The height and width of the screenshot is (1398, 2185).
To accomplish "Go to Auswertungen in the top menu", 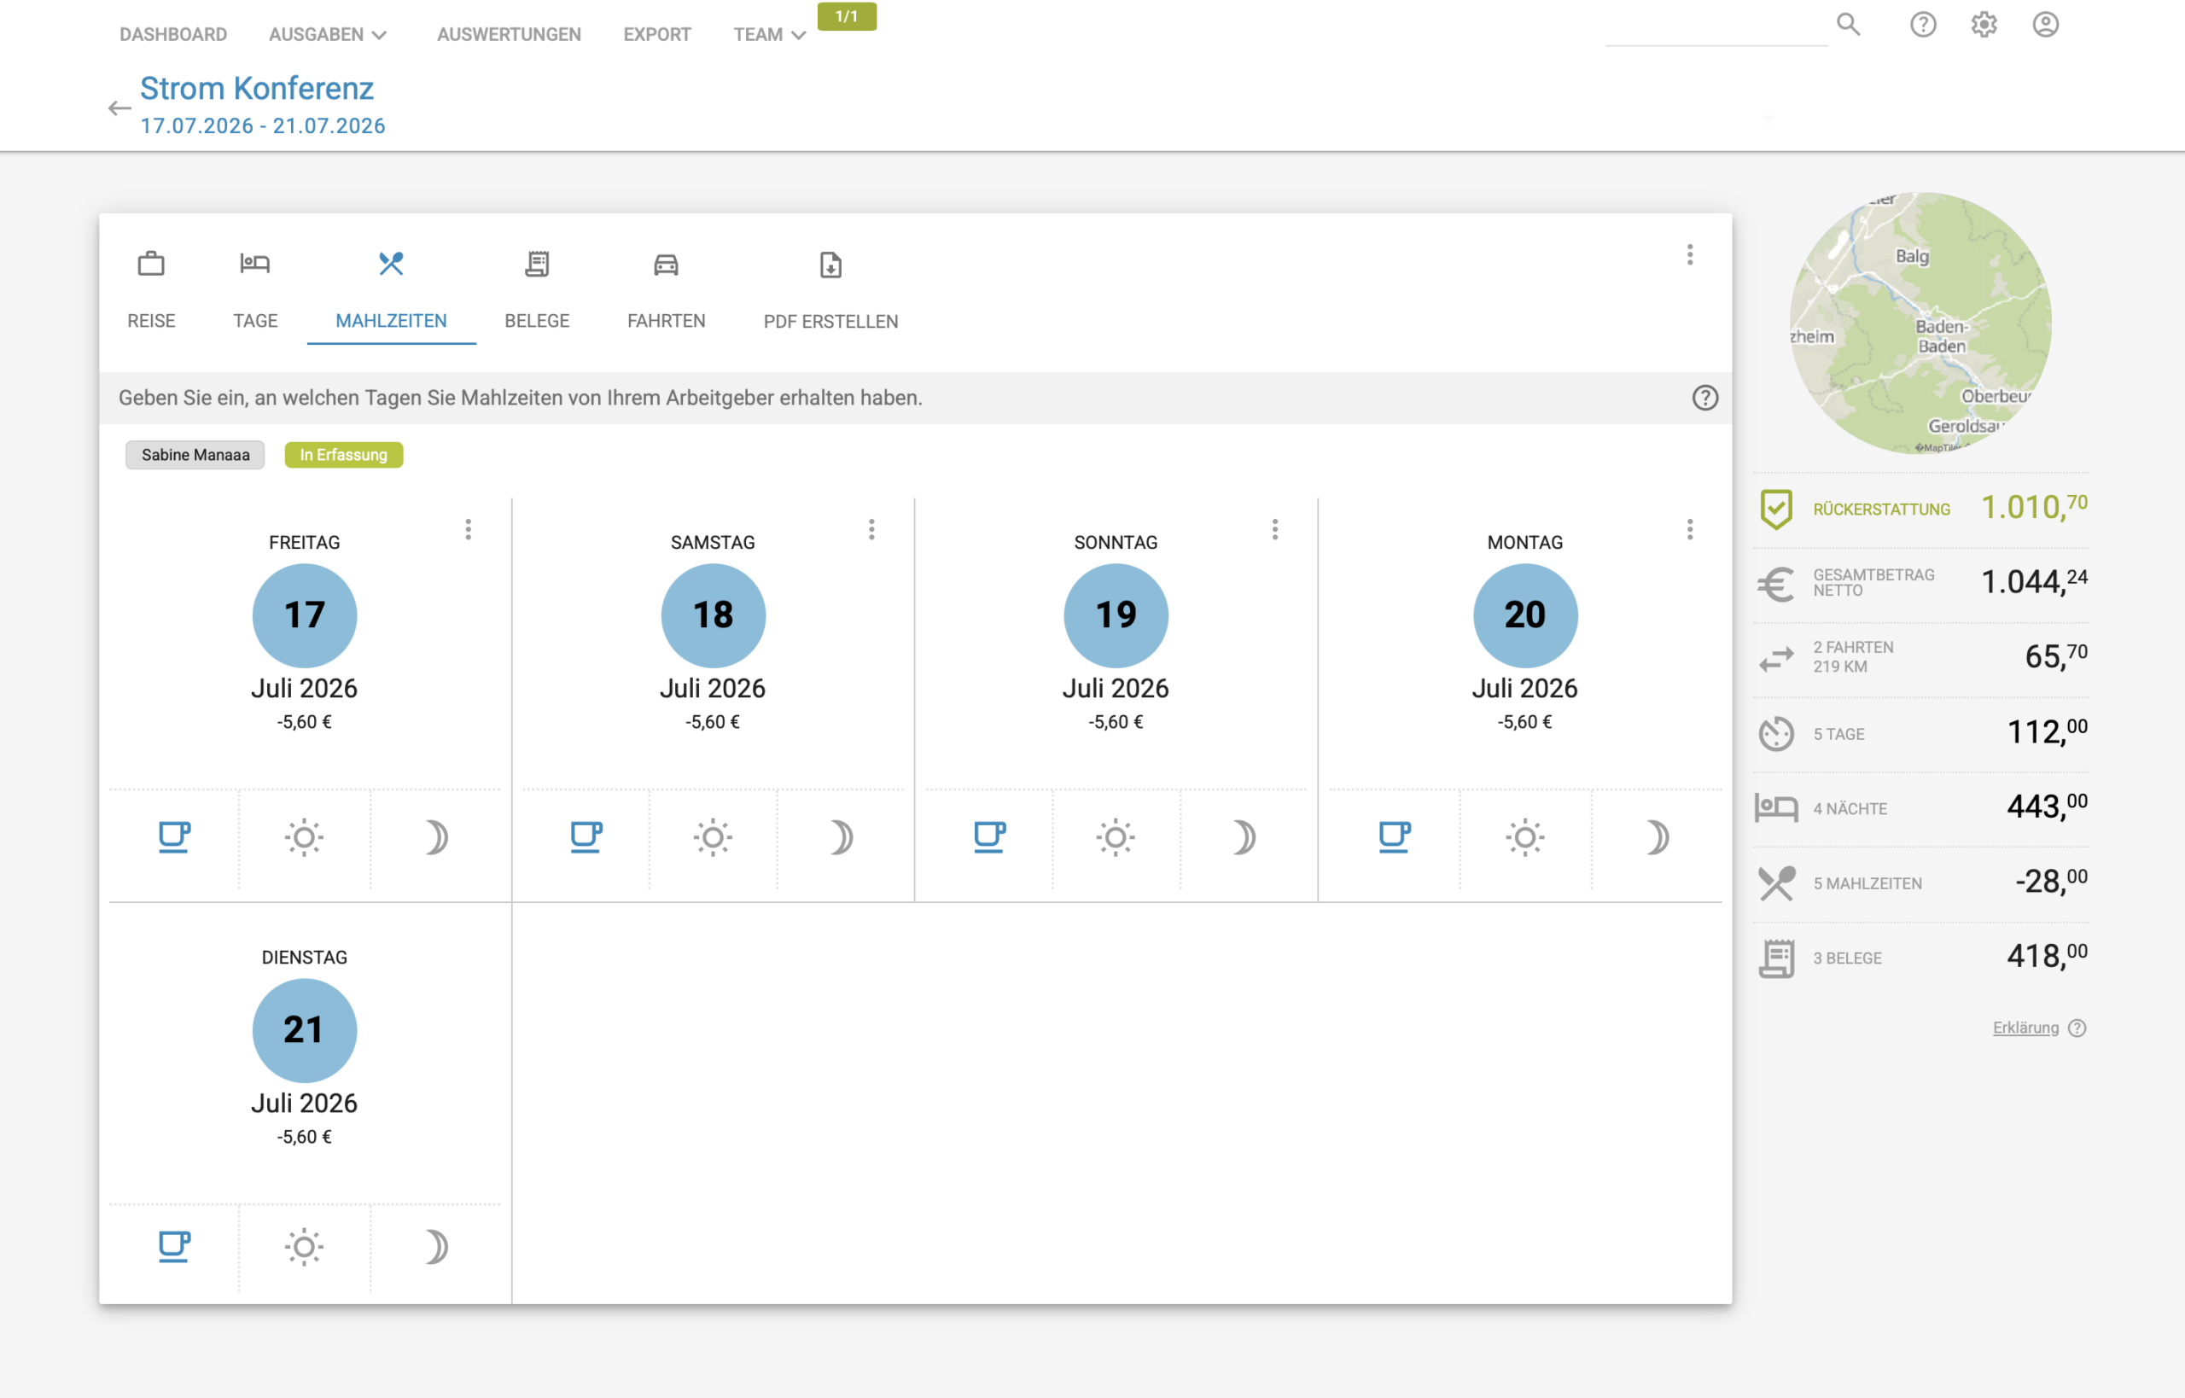I will (x=510, y=34).
